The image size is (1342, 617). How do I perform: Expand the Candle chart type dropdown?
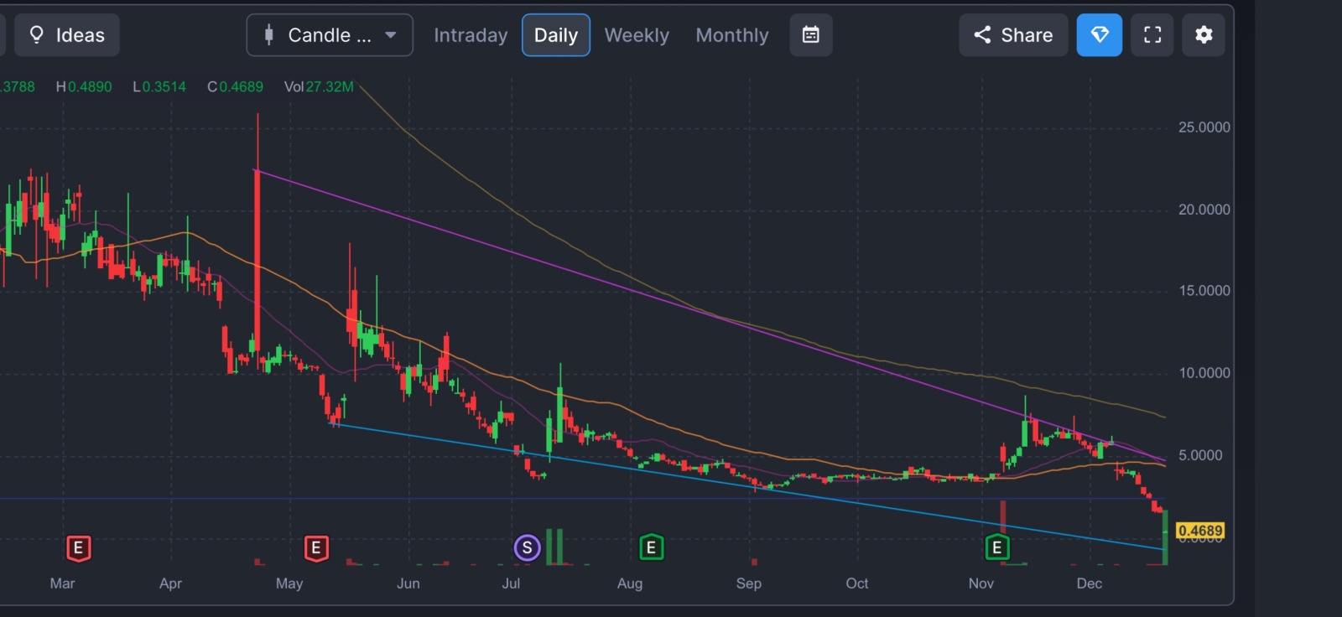point(330,35)
